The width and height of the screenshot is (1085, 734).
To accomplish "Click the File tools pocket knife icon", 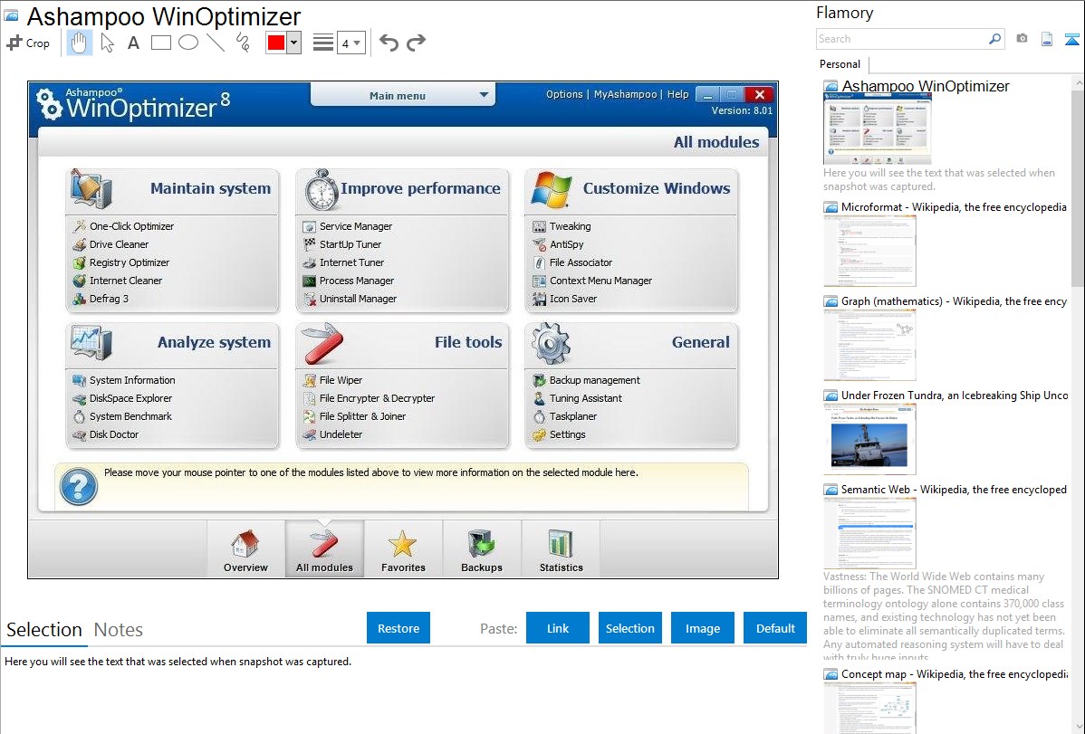I will 322,344.
